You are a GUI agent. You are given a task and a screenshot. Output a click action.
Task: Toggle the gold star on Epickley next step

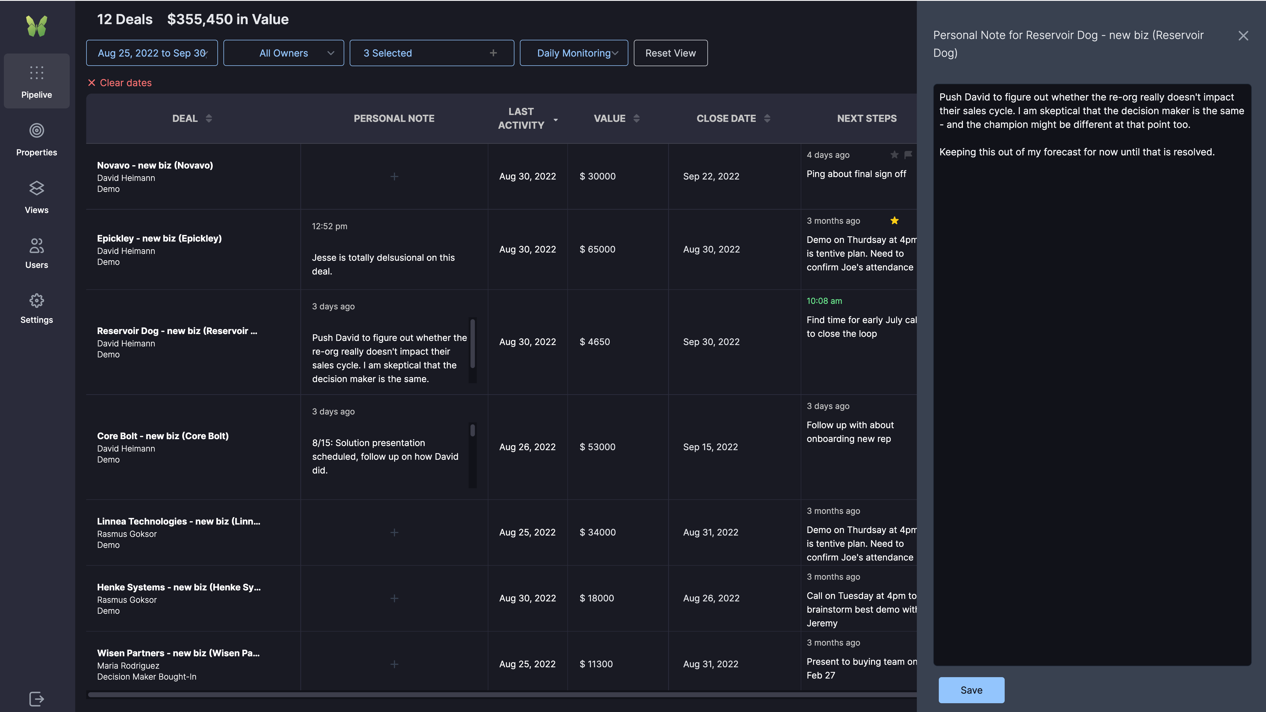pos(894,221)
